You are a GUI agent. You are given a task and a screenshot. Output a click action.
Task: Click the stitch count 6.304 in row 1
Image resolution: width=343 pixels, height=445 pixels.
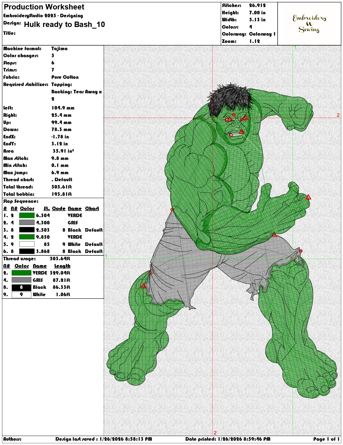43,215
